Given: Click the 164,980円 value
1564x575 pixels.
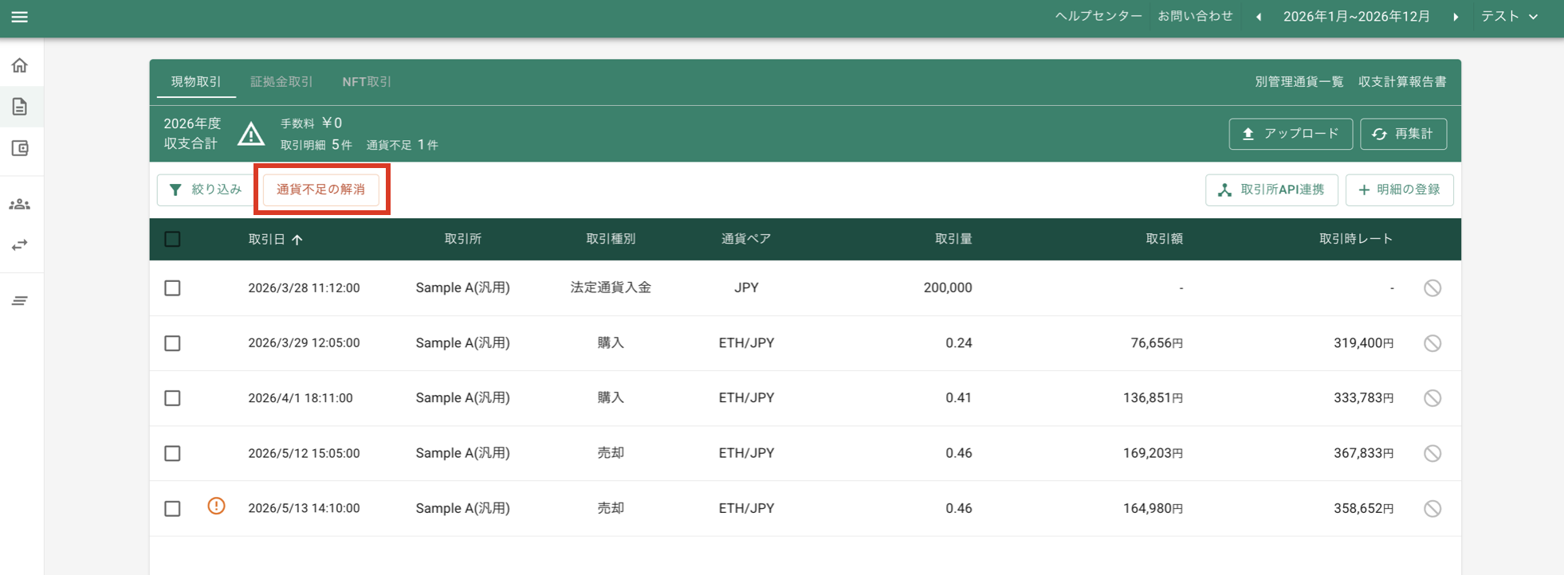Looking at the screenshot, I should pyautogui.click(x=1153, y=508).
